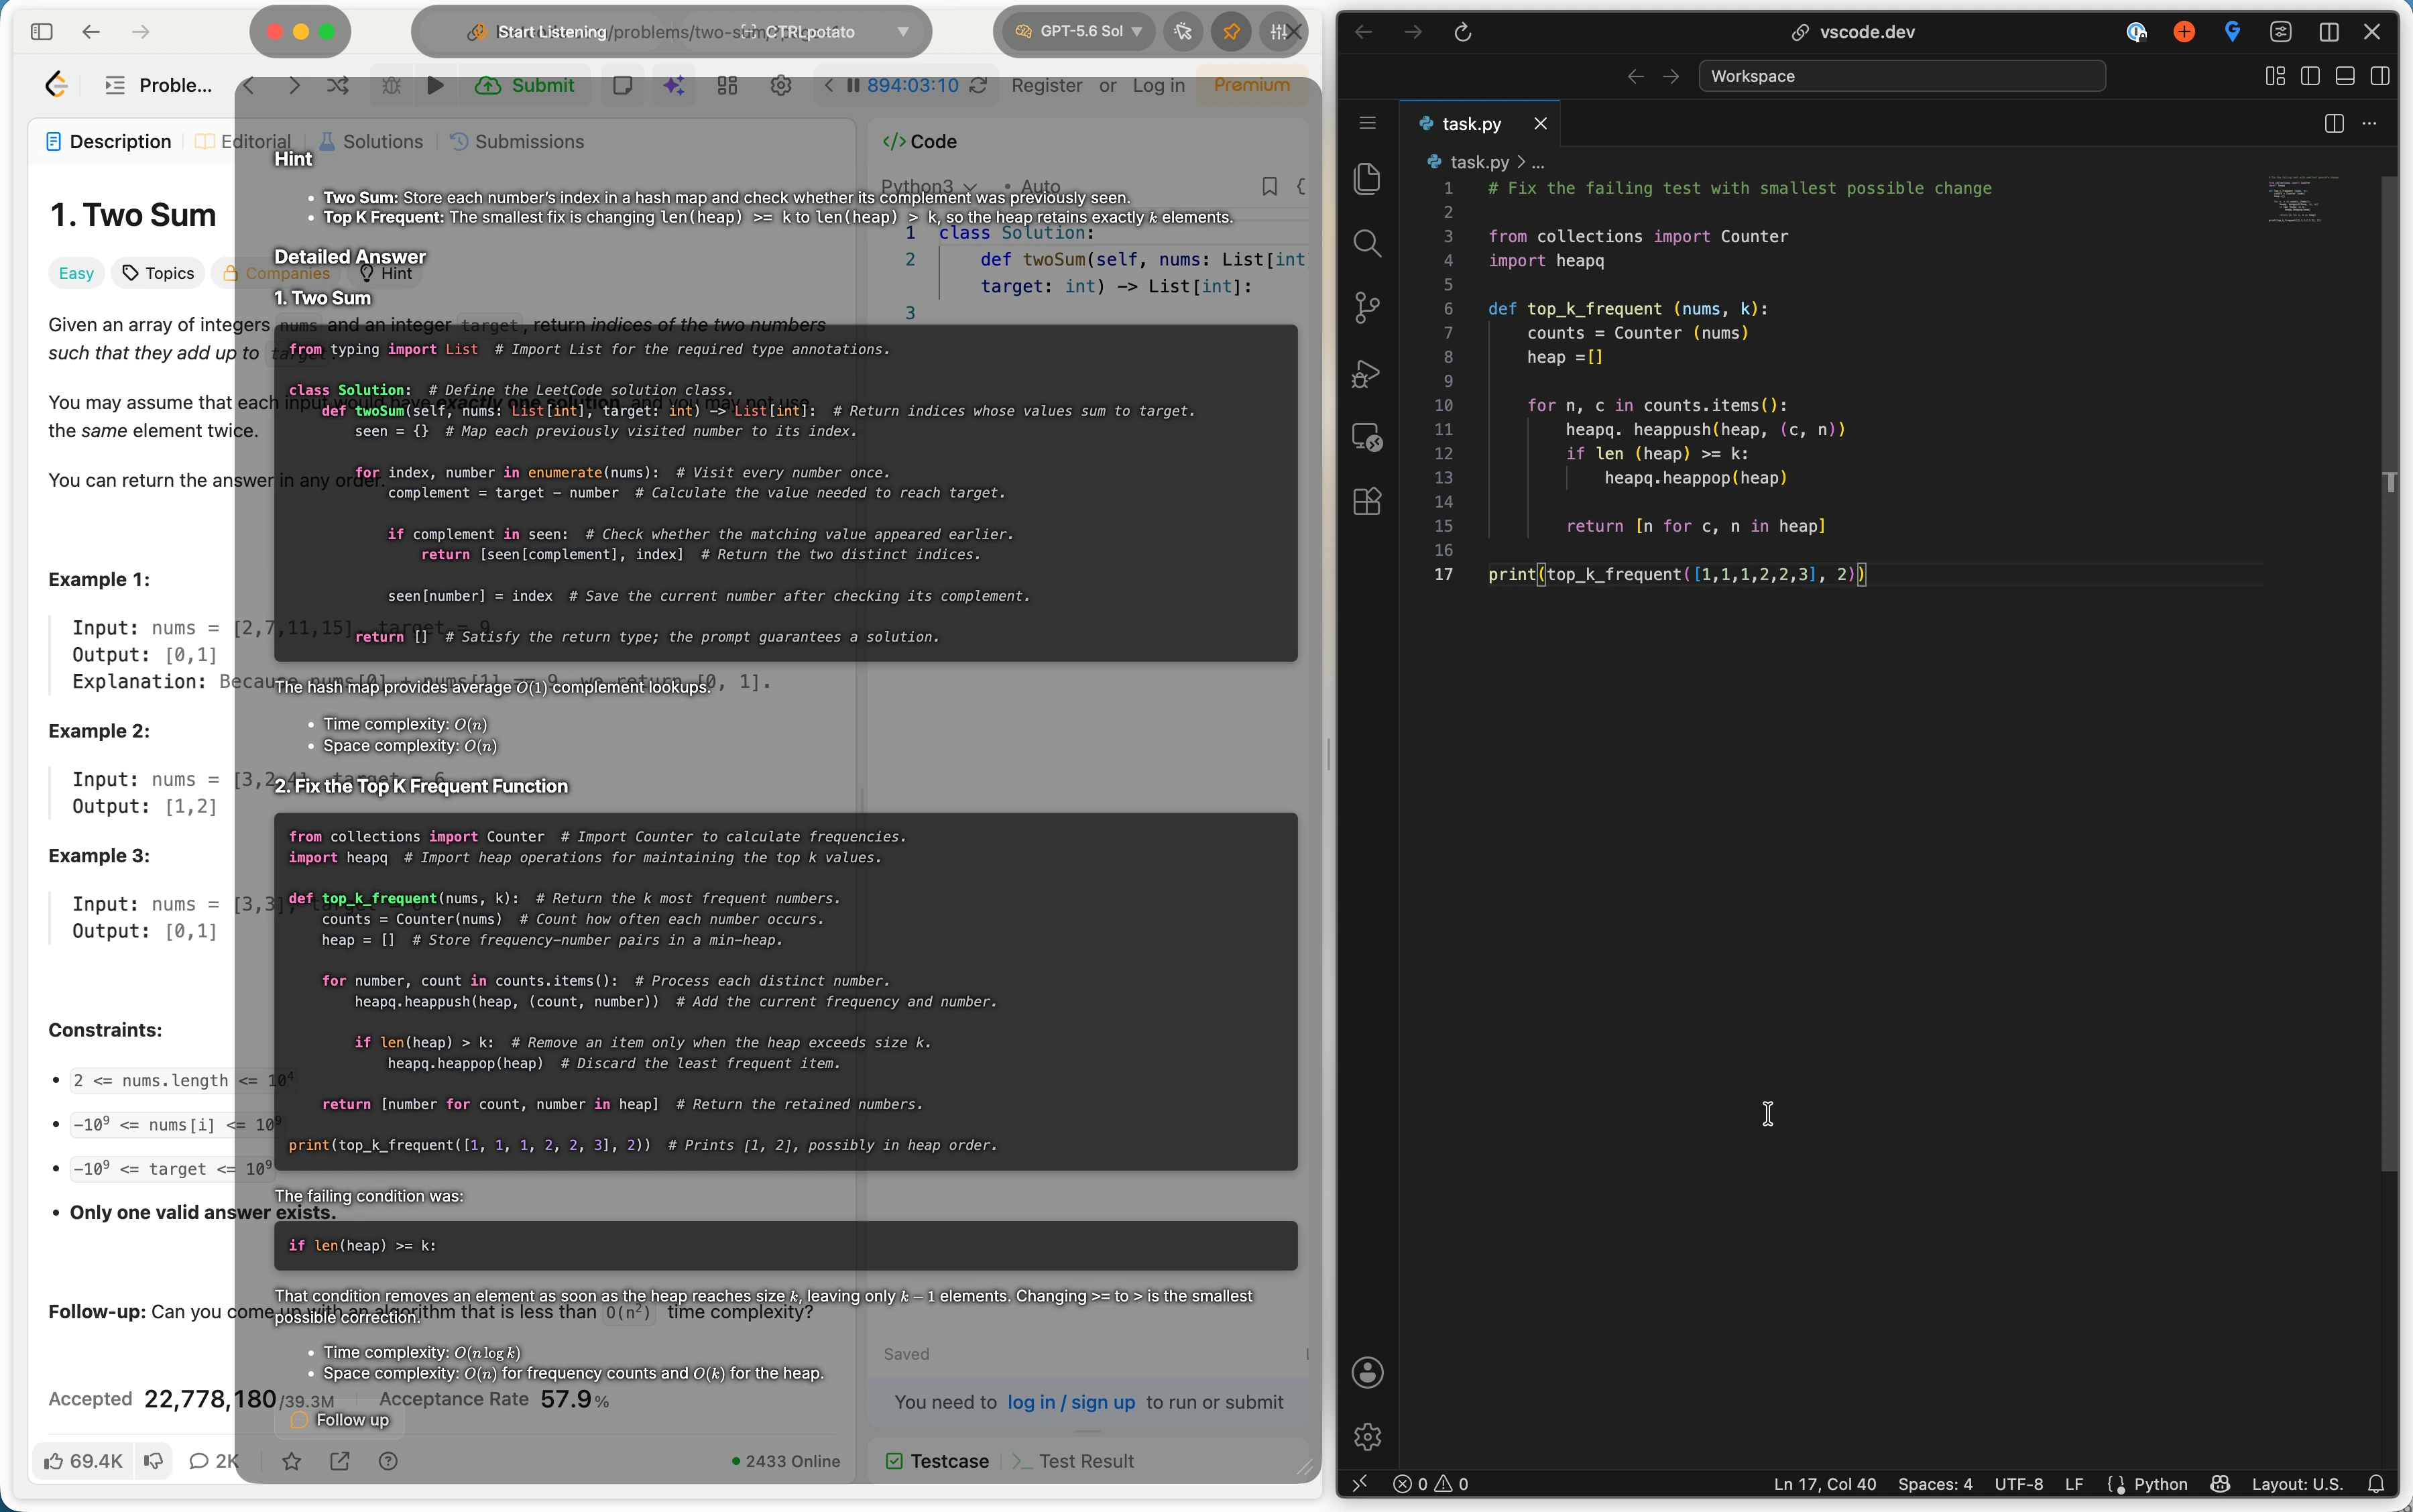Reload the vscode.dev browser page
2413x1512 pixels.
[x=1462, y=32]
